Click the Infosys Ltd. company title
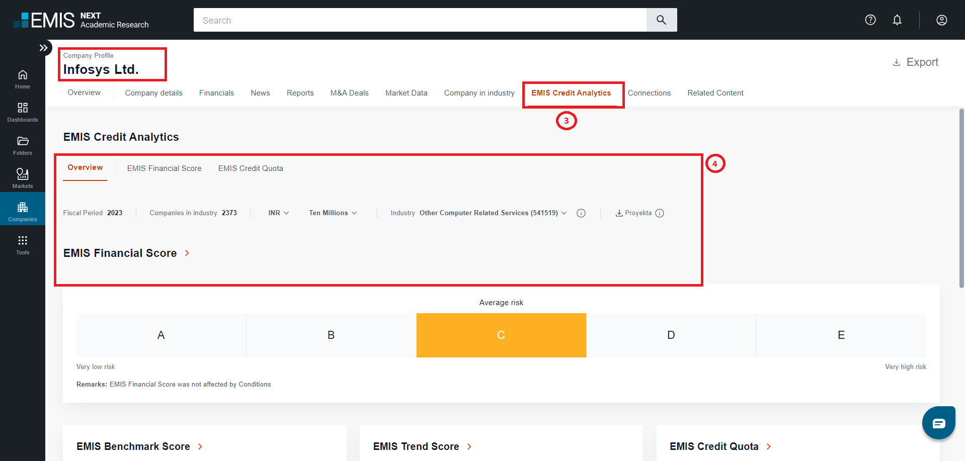Image resolution: width=965 pixels, height=461 pixels. [101, 69]
